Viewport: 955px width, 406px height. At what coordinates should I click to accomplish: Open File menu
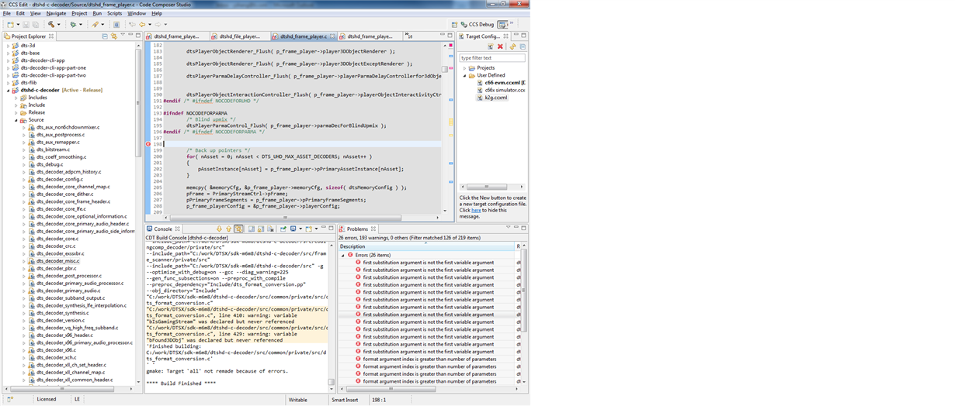click(7, 13)
